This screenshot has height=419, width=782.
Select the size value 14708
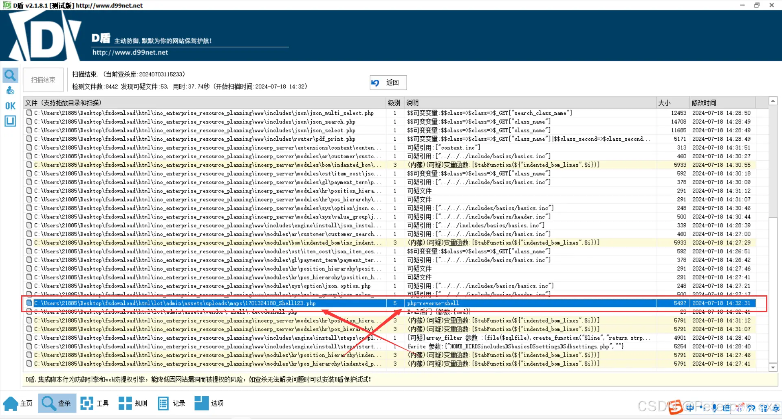pos(678,122)
